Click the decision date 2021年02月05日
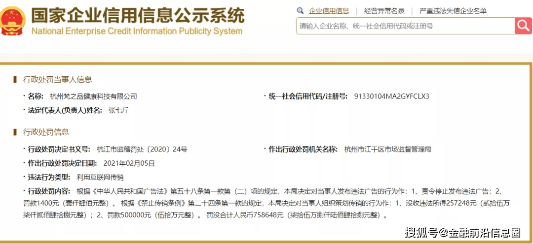Image resolution: width=533 pixels, height=244 pixels. click(129, 163)
